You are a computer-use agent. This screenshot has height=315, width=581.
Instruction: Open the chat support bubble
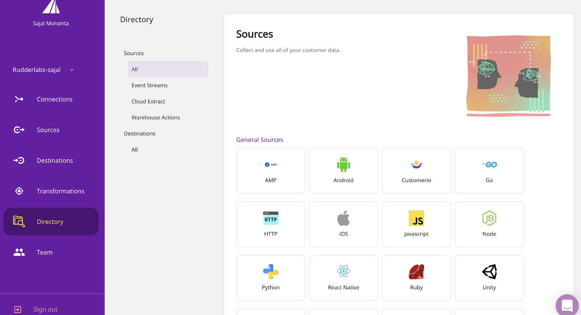[x=567, y=305]
